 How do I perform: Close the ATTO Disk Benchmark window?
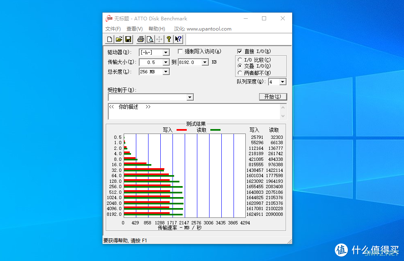pos(283,19)
